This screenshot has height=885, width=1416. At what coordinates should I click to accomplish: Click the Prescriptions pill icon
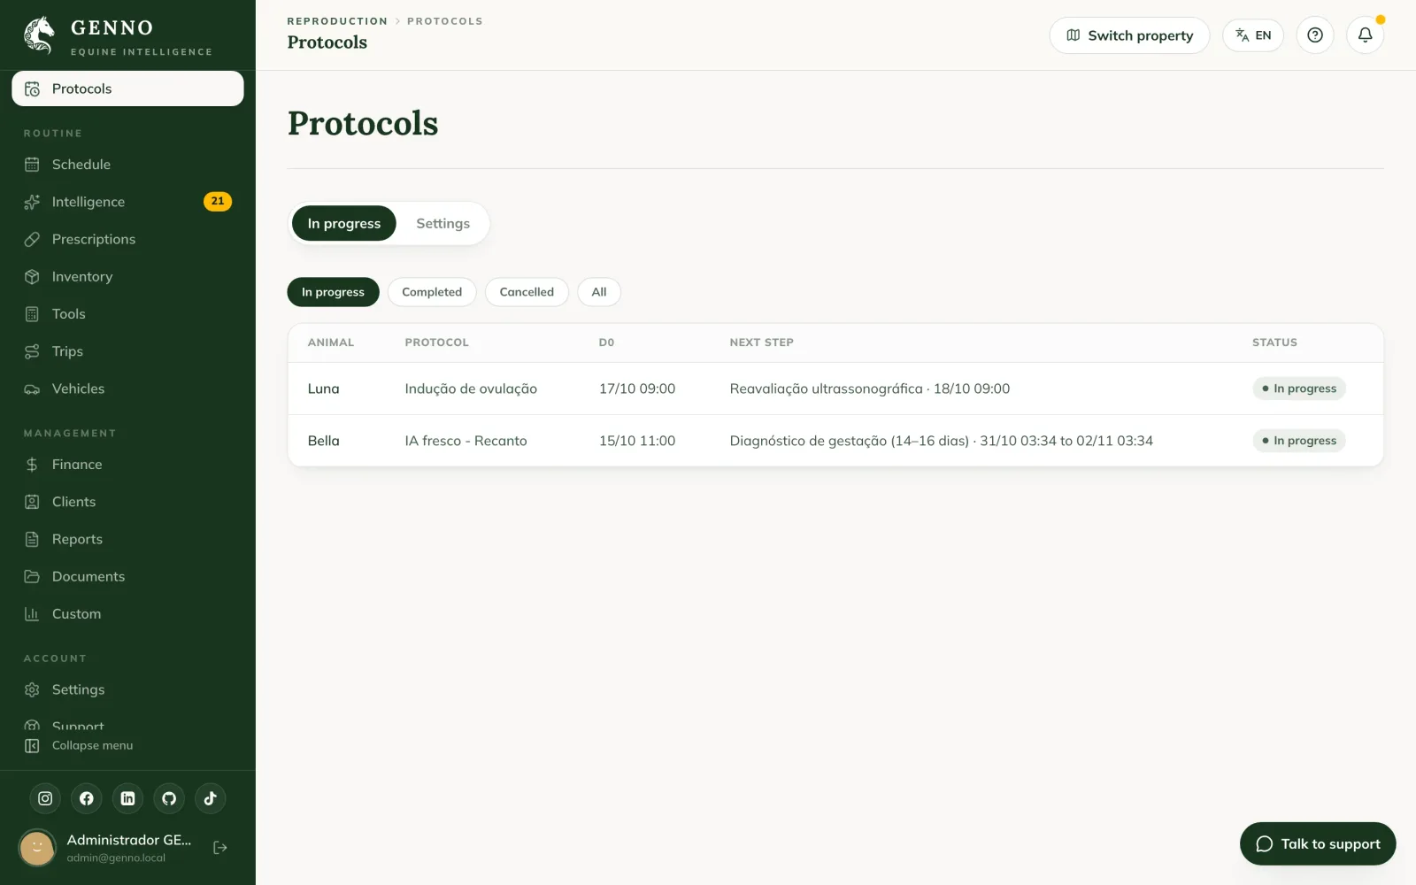point(32,239)
